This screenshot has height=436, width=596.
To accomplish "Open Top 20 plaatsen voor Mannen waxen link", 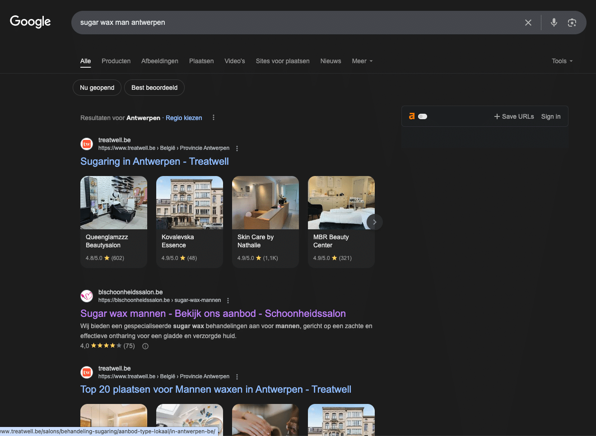I will tap(216, 390).
